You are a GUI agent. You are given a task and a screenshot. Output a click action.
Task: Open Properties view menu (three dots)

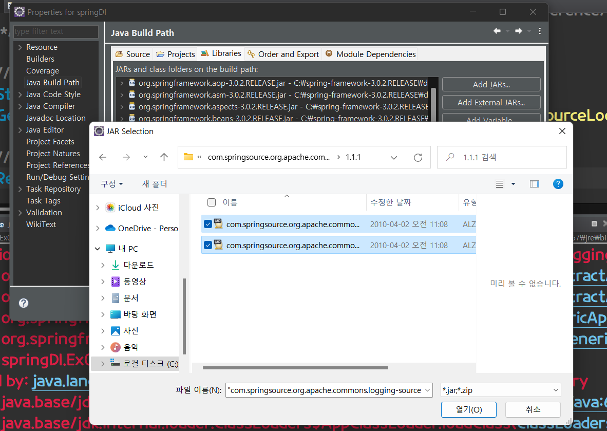[540, 31]
